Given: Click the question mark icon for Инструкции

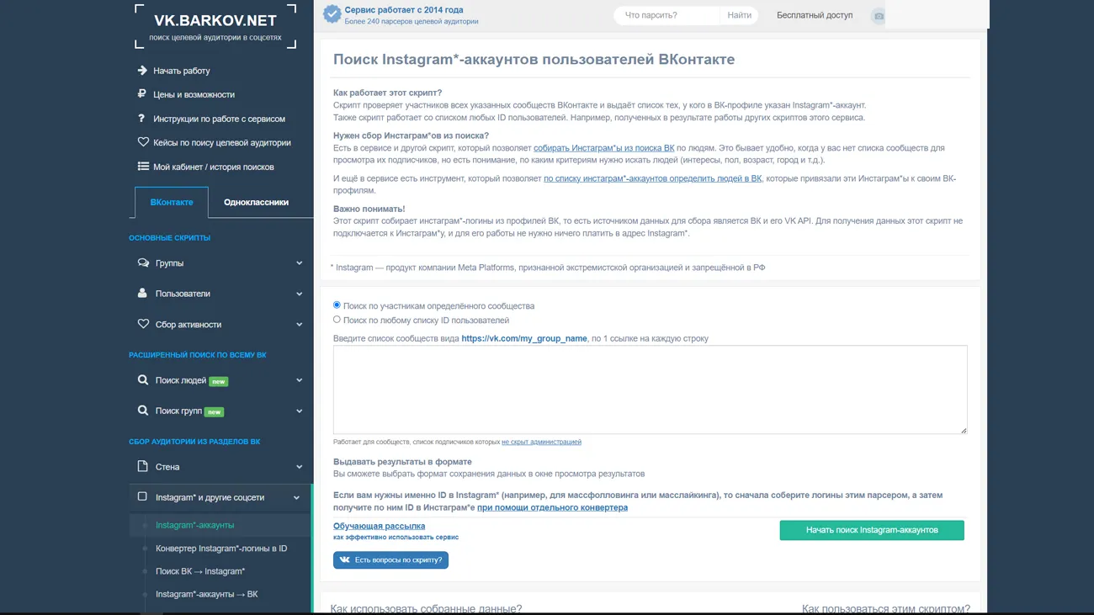Looking at the screenshot, I should click(x=142, y=119).
